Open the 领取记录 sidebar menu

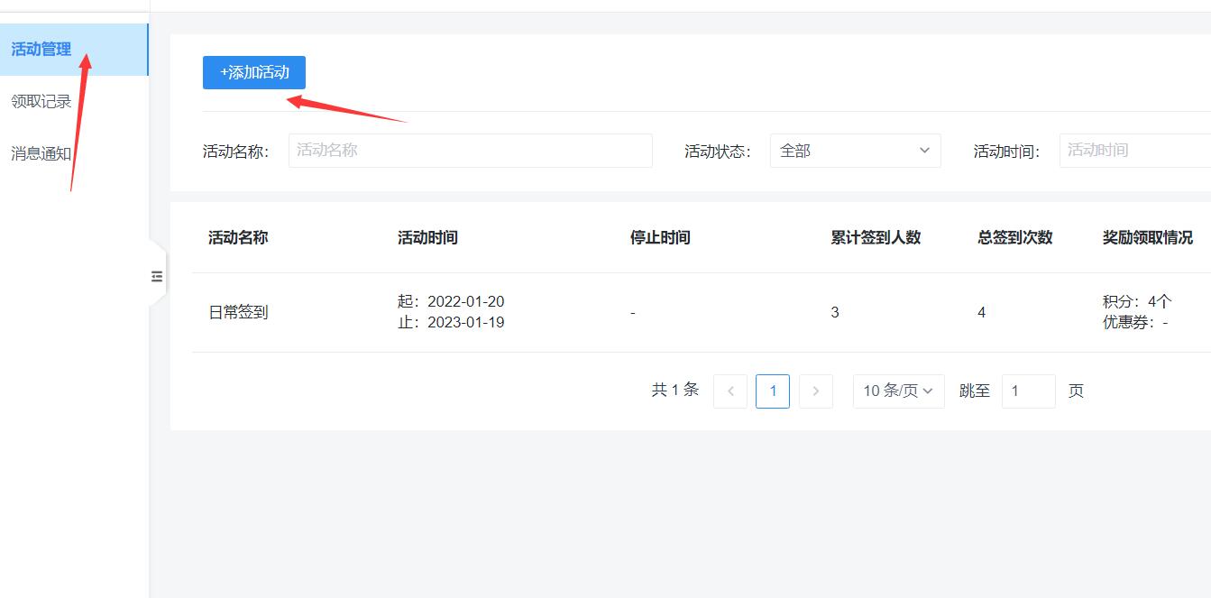pyautogui.click(x=41, y=102)
